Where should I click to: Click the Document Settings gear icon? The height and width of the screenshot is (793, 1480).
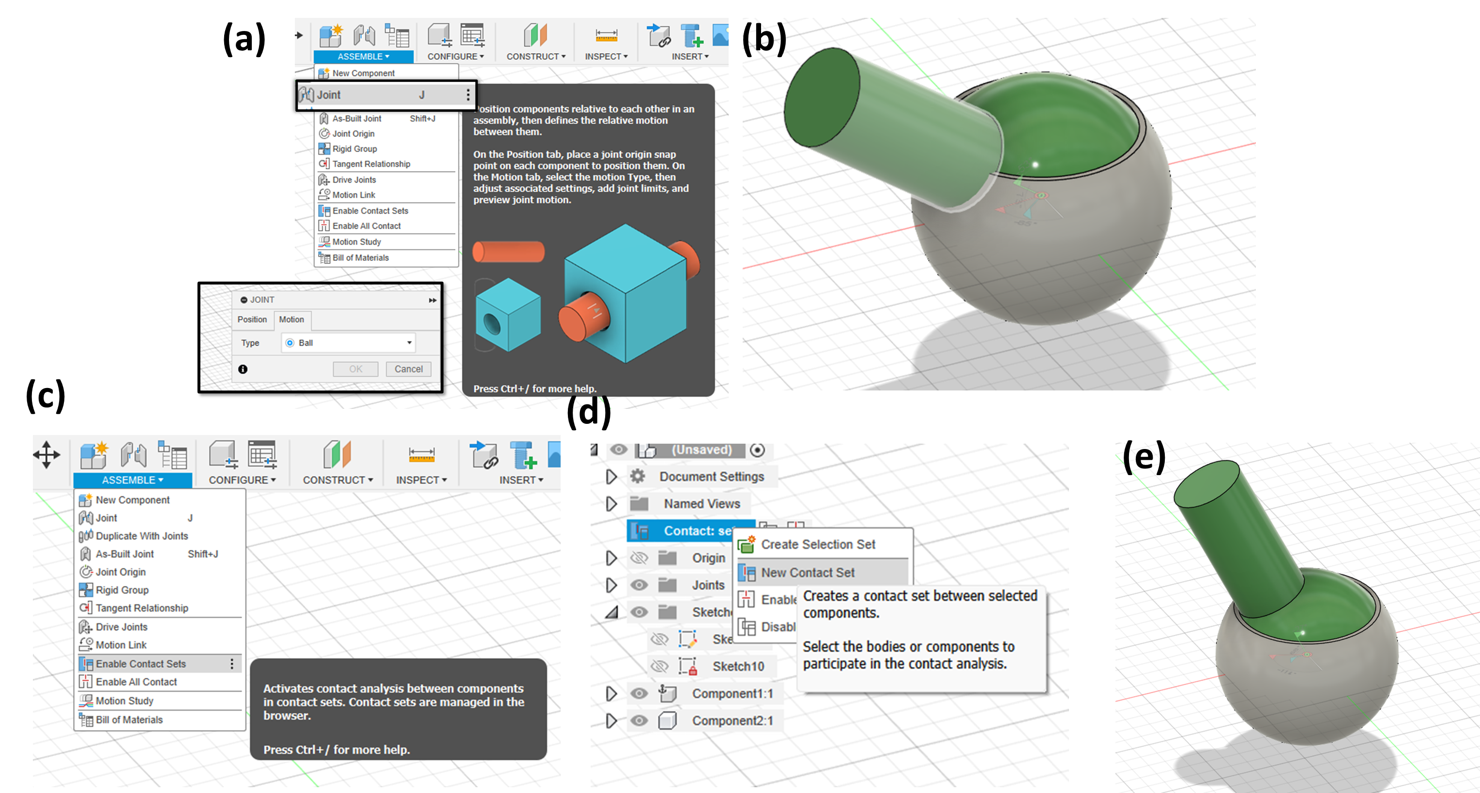(637, 476)
